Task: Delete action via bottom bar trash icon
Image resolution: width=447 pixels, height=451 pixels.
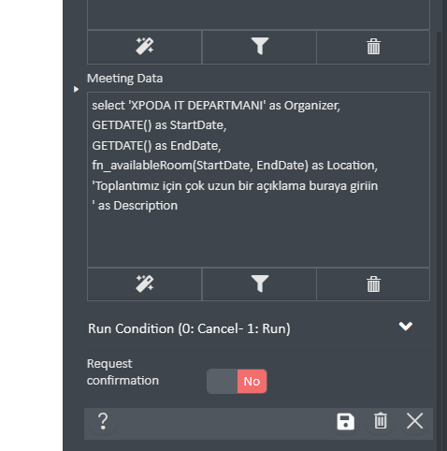Action: (x=381, y=421)
